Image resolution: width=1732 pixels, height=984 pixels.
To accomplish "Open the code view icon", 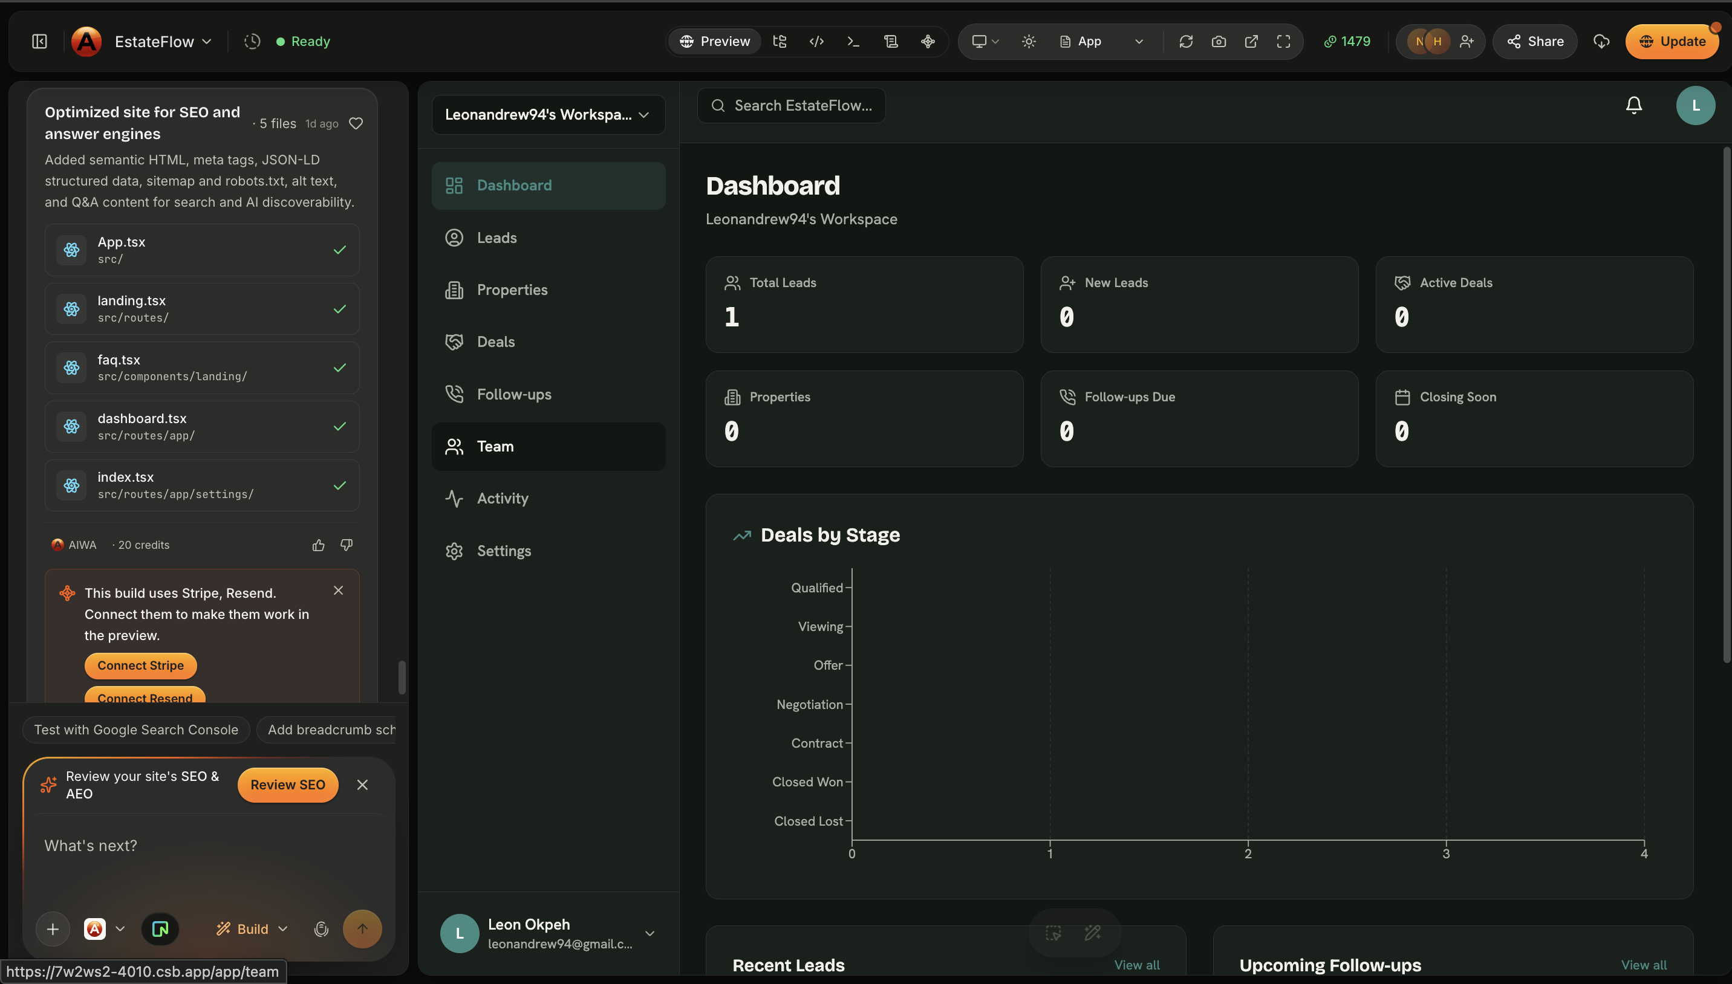I will click(816, 41).
